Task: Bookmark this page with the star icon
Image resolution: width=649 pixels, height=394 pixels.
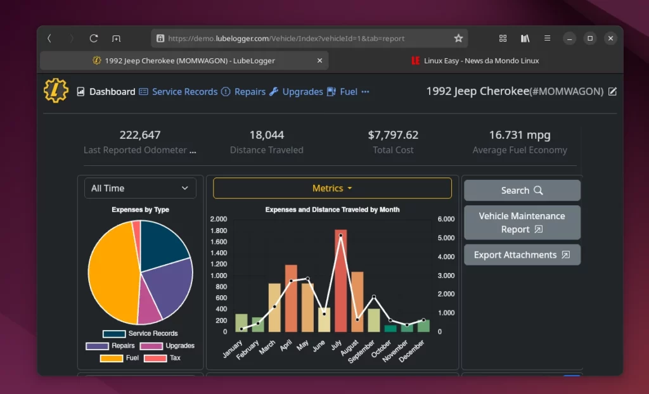Action: pos(458,38)
